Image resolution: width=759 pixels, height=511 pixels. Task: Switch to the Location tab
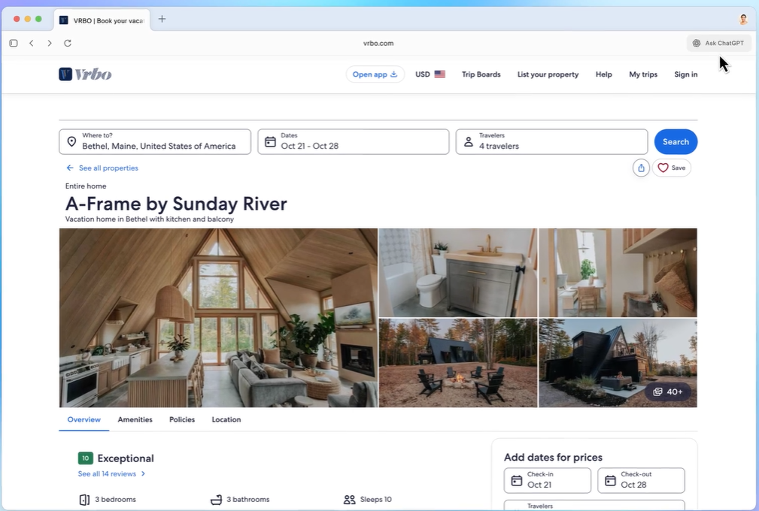pos(226,419)
